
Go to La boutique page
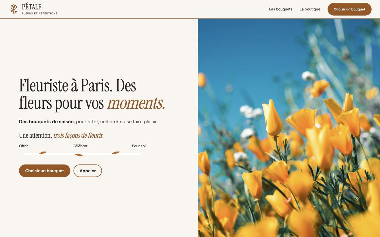point(310,9)
